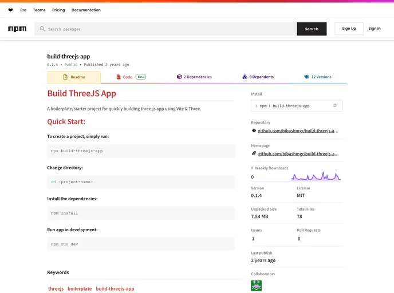Go to npm logo home page
Image resolution: width=394 pixels, height=293 pixels.
(x=17, y=29)
